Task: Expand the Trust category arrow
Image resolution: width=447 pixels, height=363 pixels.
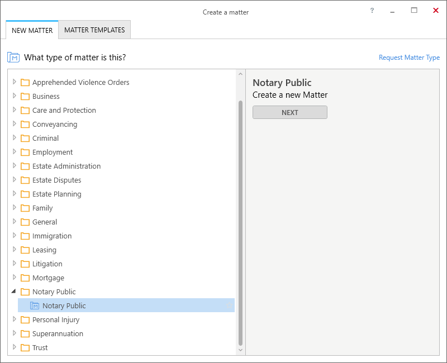Action: point(15,347)
